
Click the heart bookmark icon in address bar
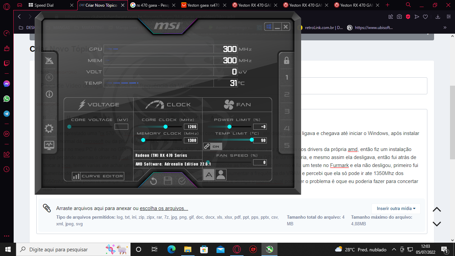coord(425,17)
